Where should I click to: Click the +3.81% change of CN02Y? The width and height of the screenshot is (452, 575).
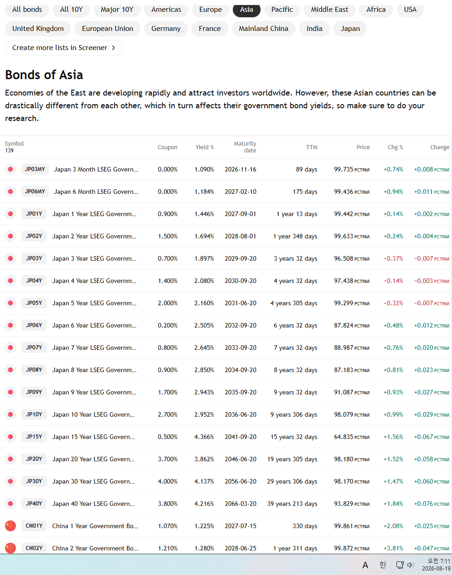coord(393,548)
